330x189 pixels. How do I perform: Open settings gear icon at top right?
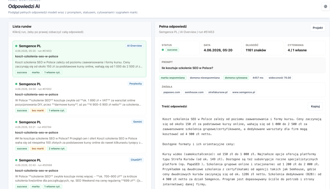pos(325,6)
